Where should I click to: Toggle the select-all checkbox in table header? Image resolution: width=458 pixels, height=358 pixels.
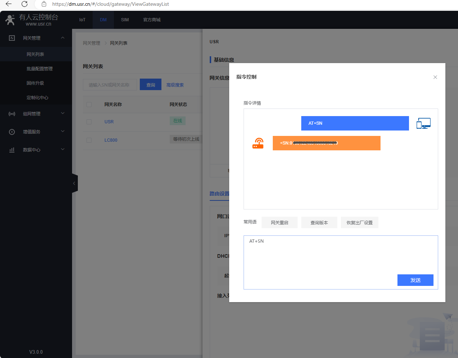pyautogui.click(x=89, y=105)
